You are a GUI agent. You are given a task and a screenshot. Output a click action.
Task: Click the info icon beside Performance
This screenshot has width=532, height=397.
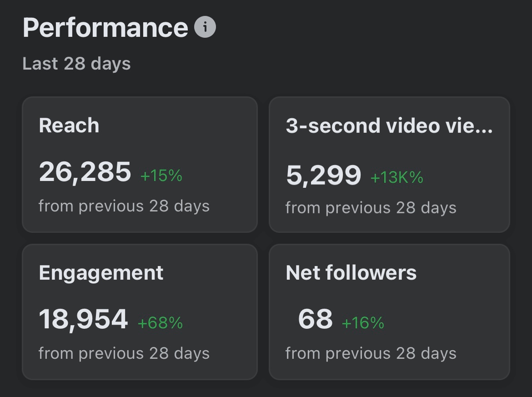point(205,27)
